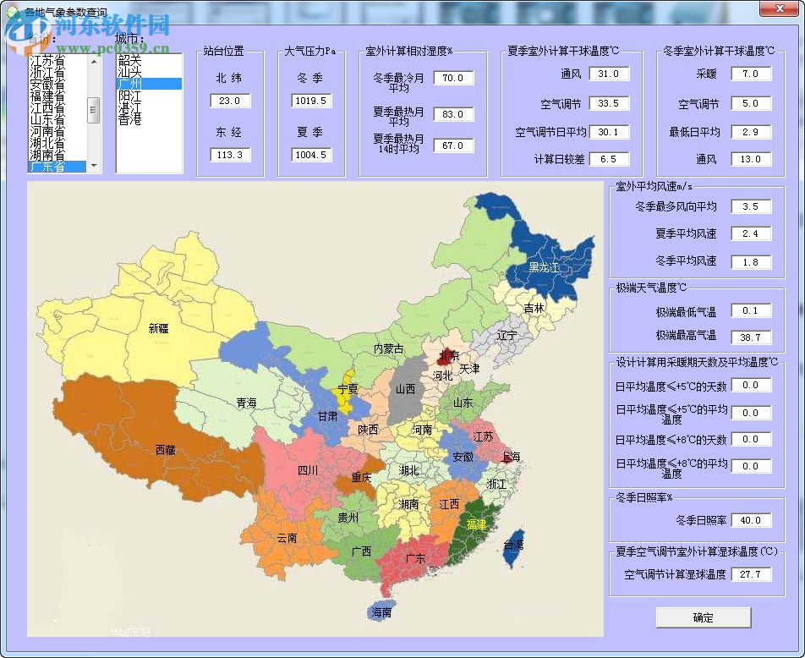Select 西藏 on the China map

click(165, 448)
